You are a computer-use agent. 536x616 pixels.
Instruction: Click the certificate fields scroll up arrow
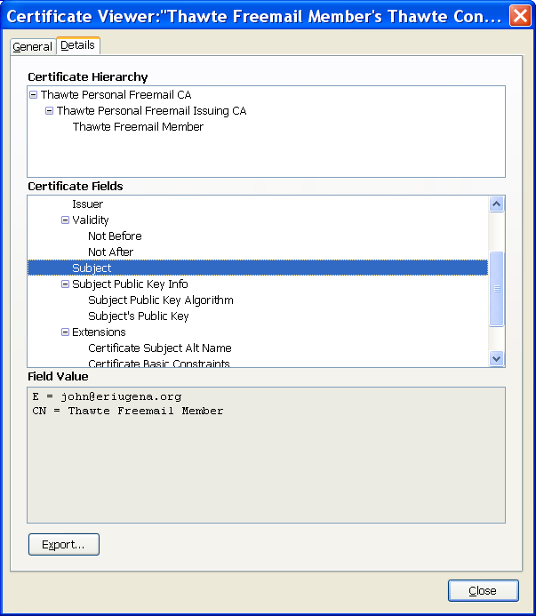(496, 204)
